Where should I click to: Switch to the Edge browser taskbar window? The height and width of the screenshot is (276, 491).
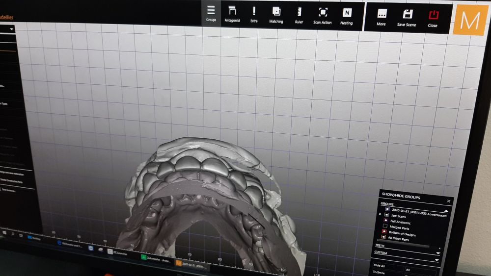pos(70,244)
